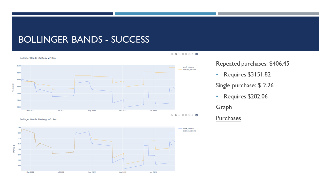The image size is (331, 186).
Task: Toggle stock_returns legend entry in top chart
Action: [x=188, y=67]
